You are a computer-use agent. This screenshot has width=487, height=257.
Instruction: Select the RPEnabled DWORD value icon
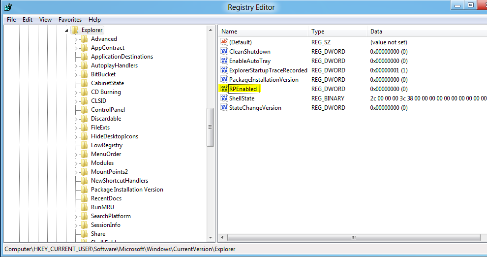pos(224,89)
